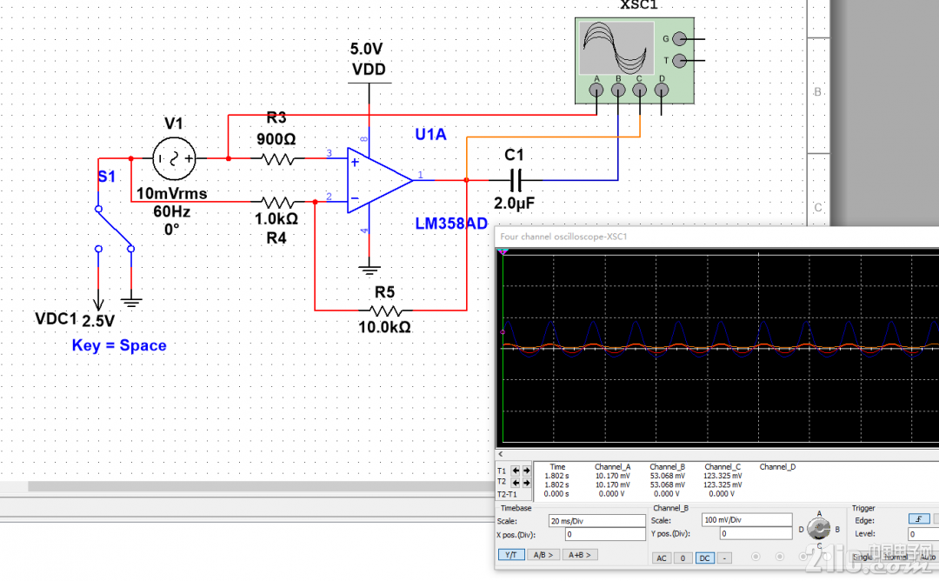This screenshot has height=581, width=939.
Task: Click the 10mVrms source value
Action: [x=172, y=193]
